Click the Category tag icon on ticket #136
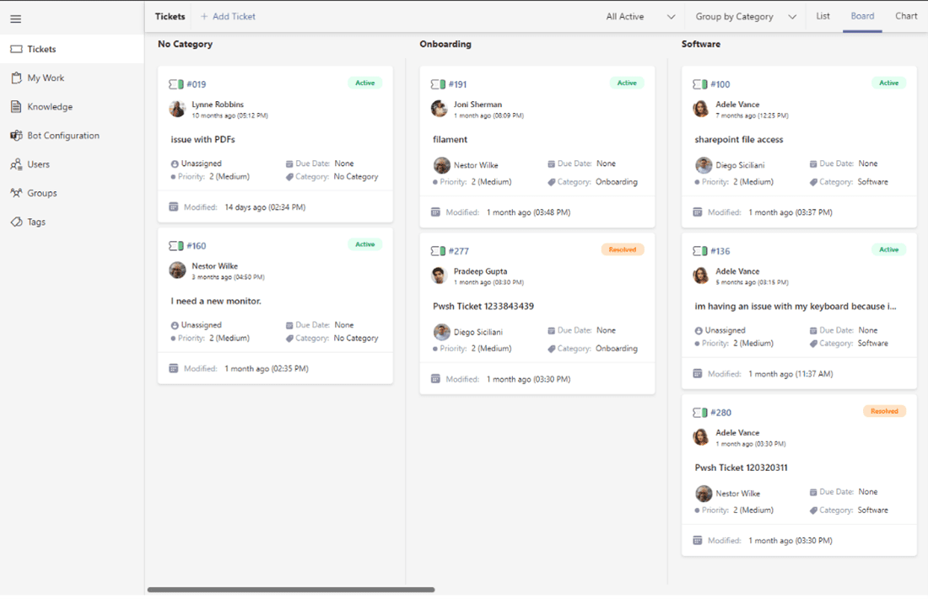The width and height of the screenshot is (928, 599). pos(813,344)
